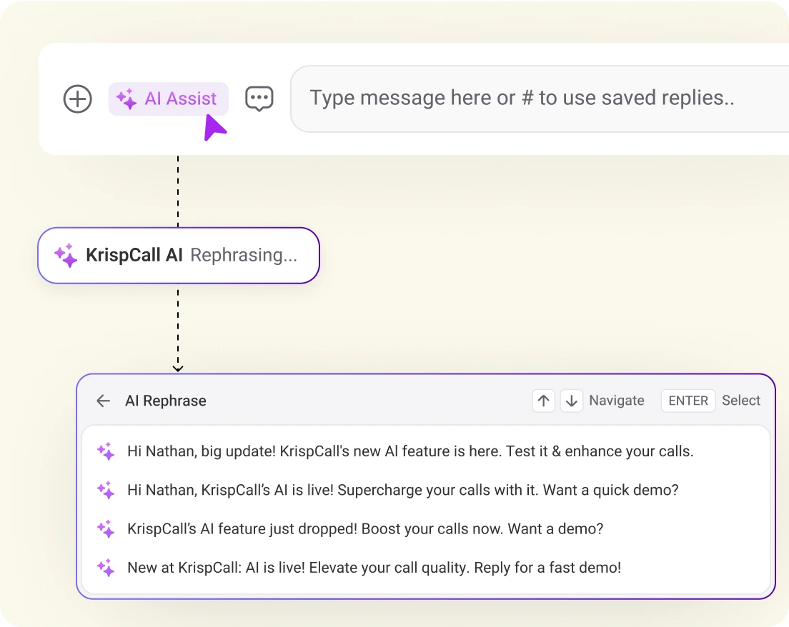Click sparkle icon beside 'Supercharge your calls' suggestion
This screenshot has width=789, height=627.
pos(106,490)
